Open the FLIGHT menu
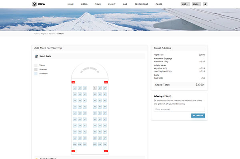The width and height of the screenshot is (240, 159). (112, 4)
